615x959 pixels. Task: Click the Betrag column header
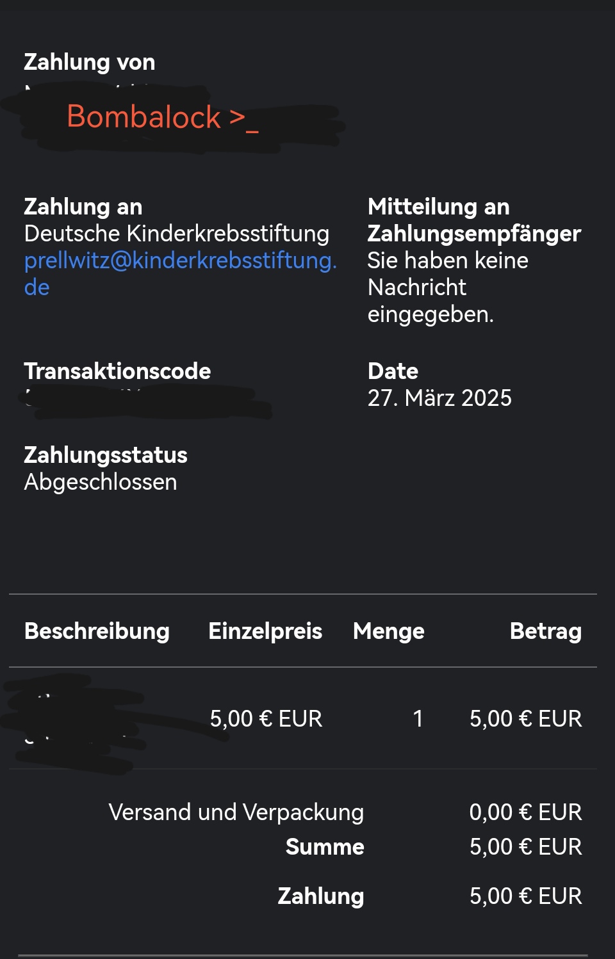(x=546, y=631)
